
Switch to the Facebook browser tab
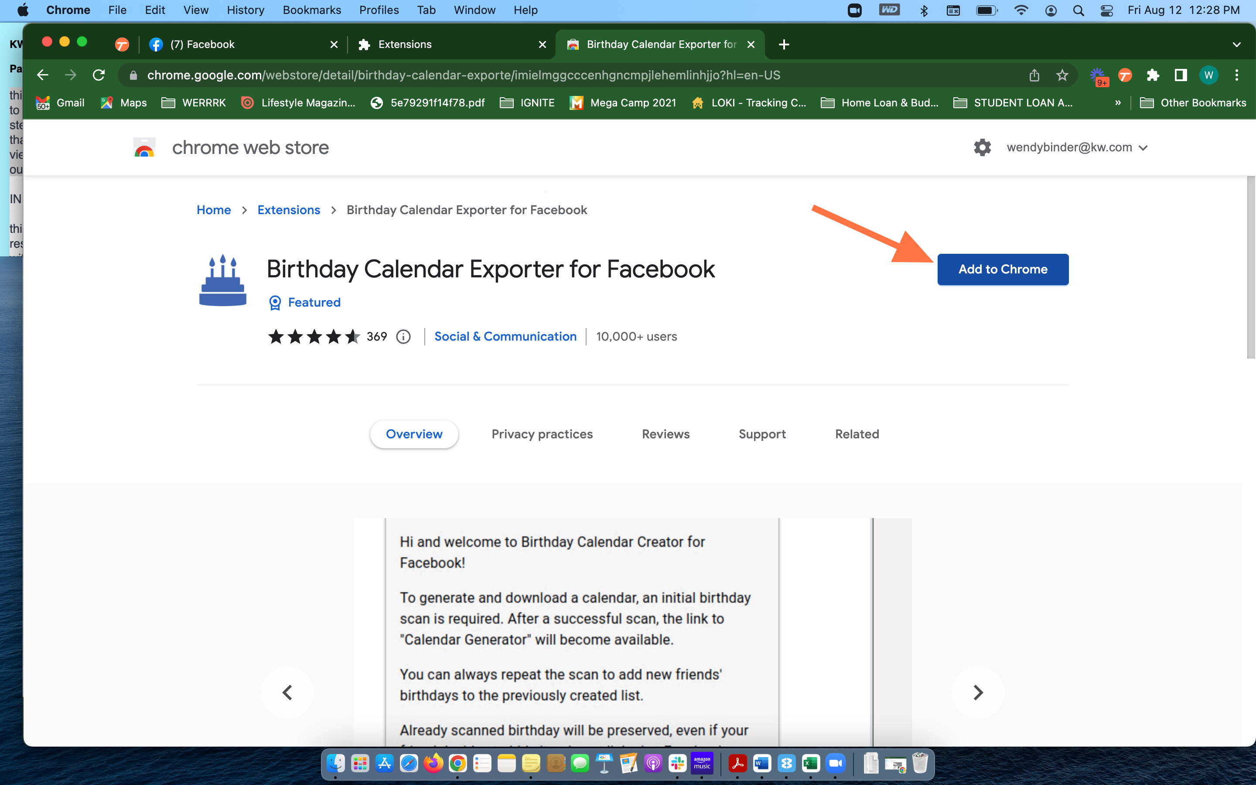click(x=243, y=44)
